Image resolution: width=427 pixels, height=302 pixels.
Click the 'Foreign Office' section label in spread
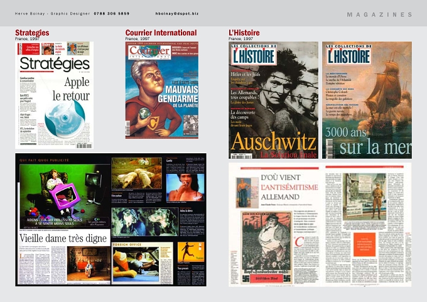pyautogui.click(x=127, y=244)
